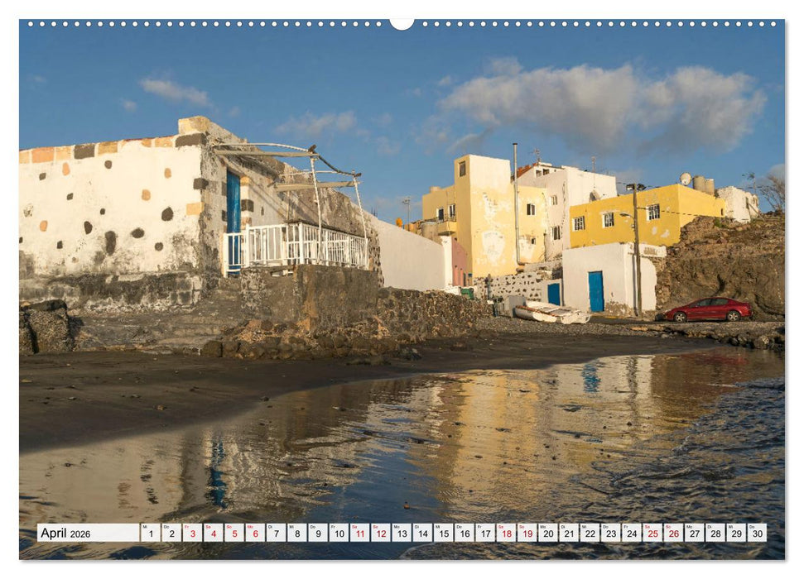
Task: Choose day 22 in the calendar row
Action: 590,533
